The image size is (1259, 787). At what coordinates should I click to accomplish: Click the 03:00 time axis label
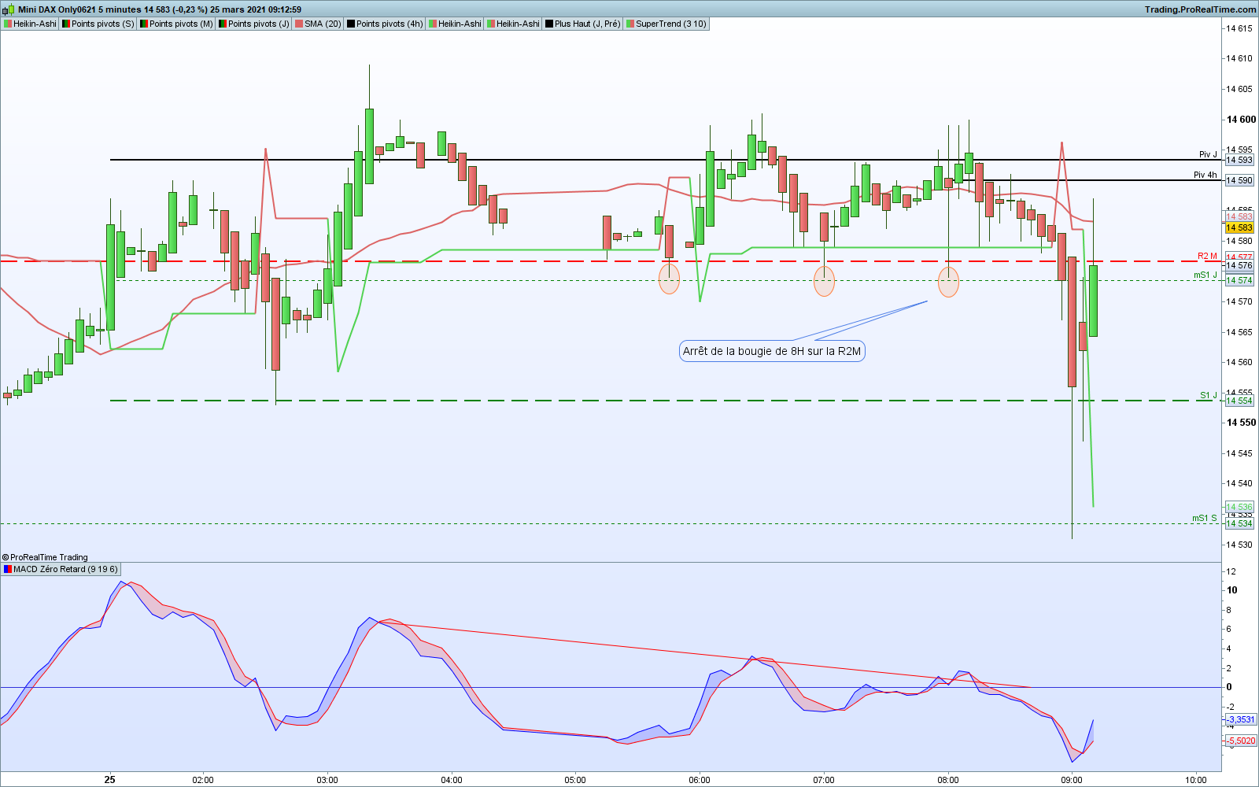click(x=327, y=780)
